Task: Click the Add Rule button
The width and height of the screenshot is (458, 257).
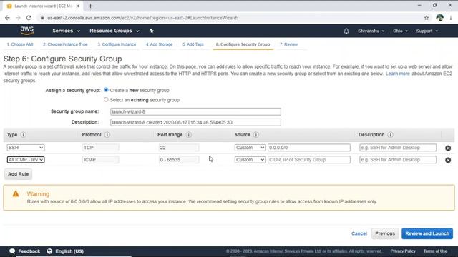Action: click(18, 174)
